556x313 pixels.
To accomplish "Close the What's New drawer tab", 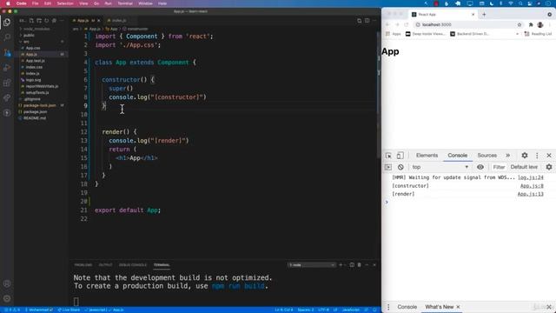I will (x=458, y=307).
